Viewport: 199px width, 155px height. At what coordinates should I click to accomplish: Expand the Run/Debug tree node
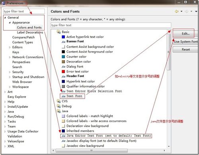(x=5, y=117)
